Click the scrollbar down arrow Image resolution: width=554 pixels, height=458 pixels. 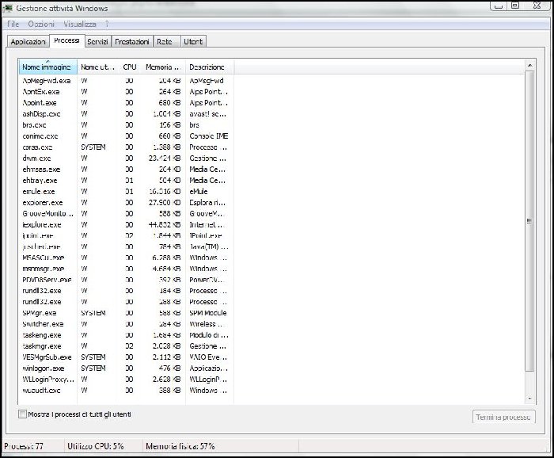pos(529,399)
